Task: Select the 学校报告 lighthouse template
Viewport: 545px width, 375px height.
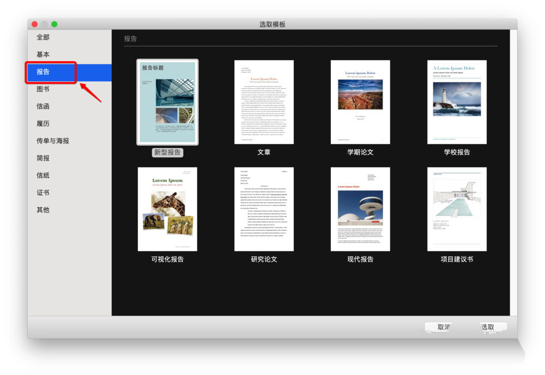Action: pyautogui.click(x=457, y=102)
